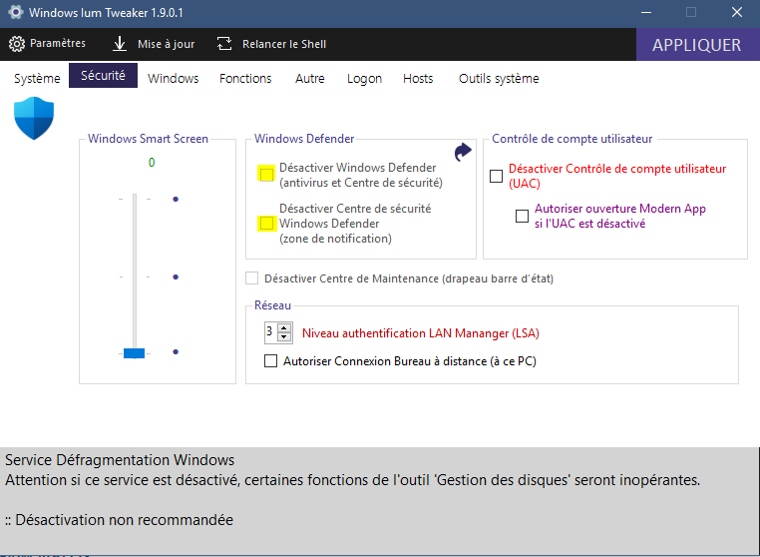Click the Mise à jour label

(x=167, y=44)
